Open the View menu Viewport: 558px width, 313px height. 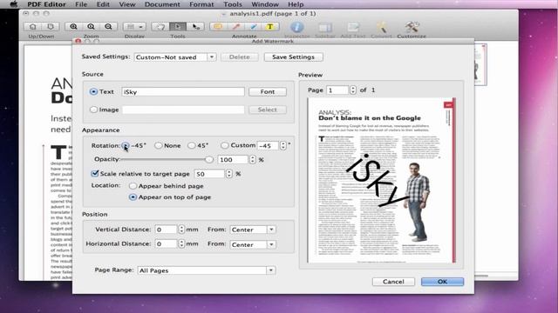[x=127, y=4]
